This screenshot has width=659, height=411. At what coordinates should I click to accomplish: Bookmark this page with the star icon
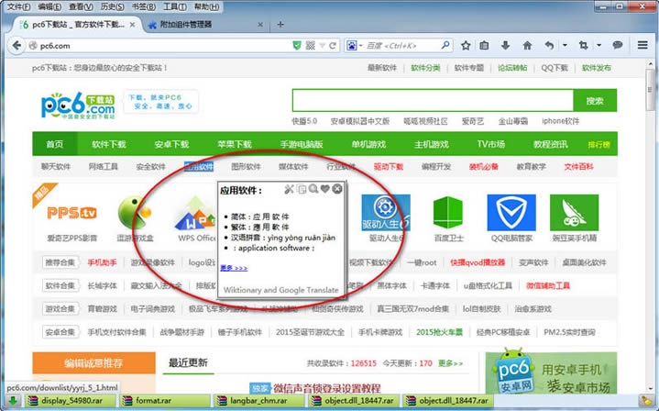pos(466,45)
